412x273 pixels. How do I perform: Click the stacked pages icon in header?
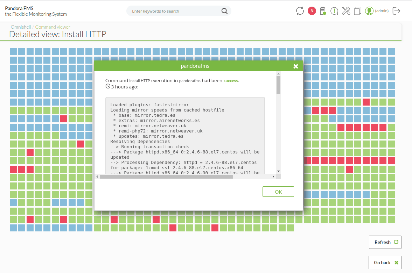pyautogui.click(x=358, y=11)
